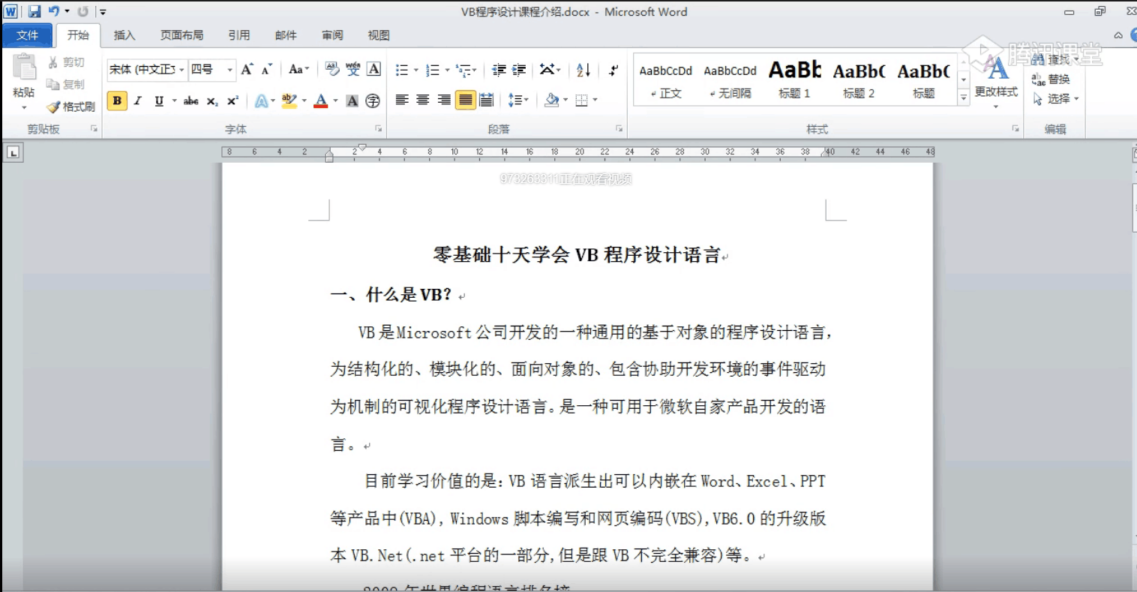Apply subscript formatting
Image resolution: width=1137 pixels, height=592 pixels.
coord(212,101)
